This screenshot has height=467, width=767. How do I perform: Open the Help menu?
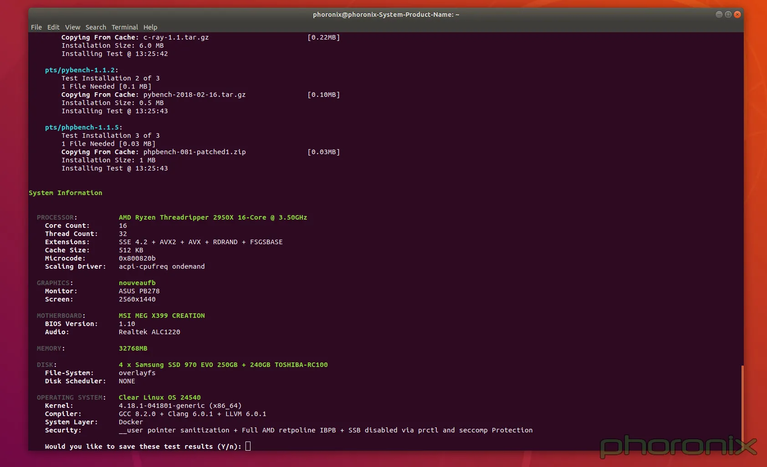click(150, 27)
